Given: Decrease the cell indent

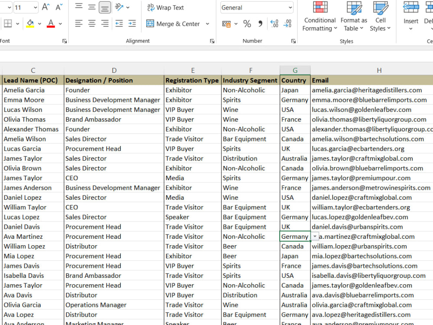Looking at the screenshot, I should 119,23.
